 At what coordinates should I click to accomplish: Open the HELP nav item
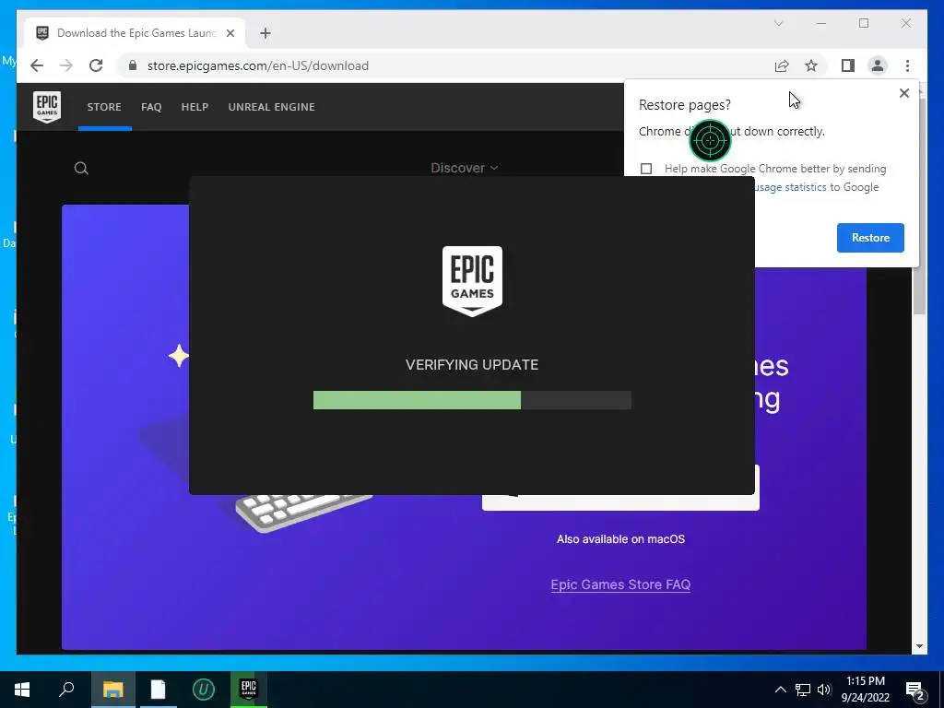click(x=195, y=107)
